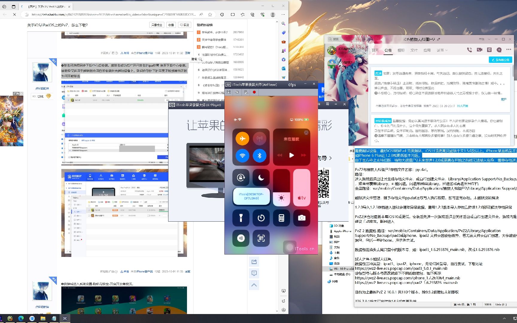Enable Do Not Disturb moon button
Image resolution: width=517 pixels, height=323 pixels.
(x=261, y=178)
